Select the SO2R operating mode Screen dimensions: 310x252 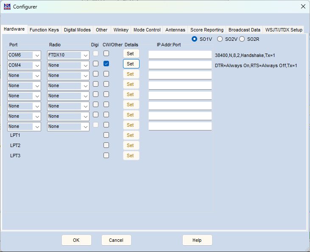tap(242, 39)
